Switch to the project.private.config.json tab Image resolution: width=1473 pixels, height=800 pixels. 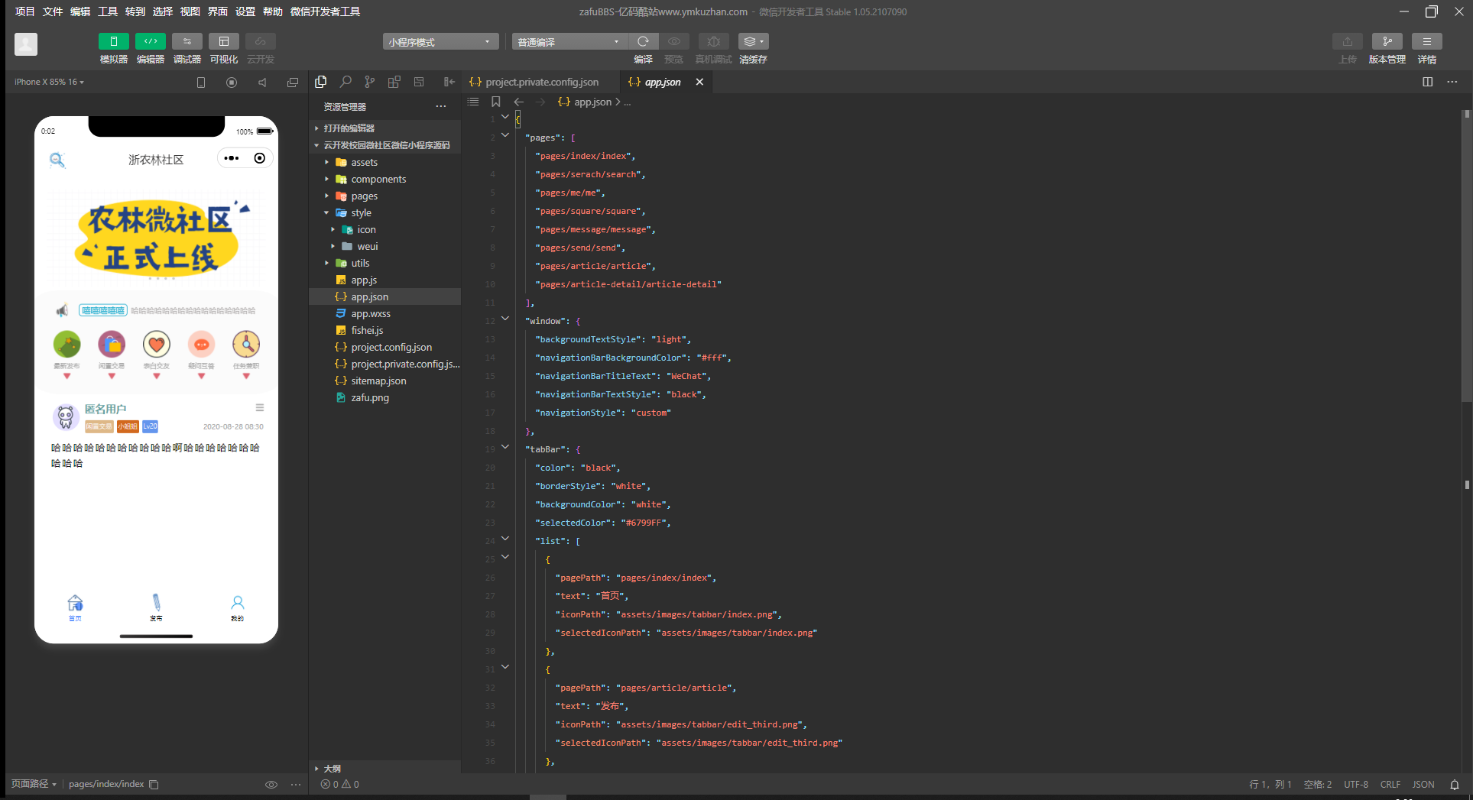(541, 82)
